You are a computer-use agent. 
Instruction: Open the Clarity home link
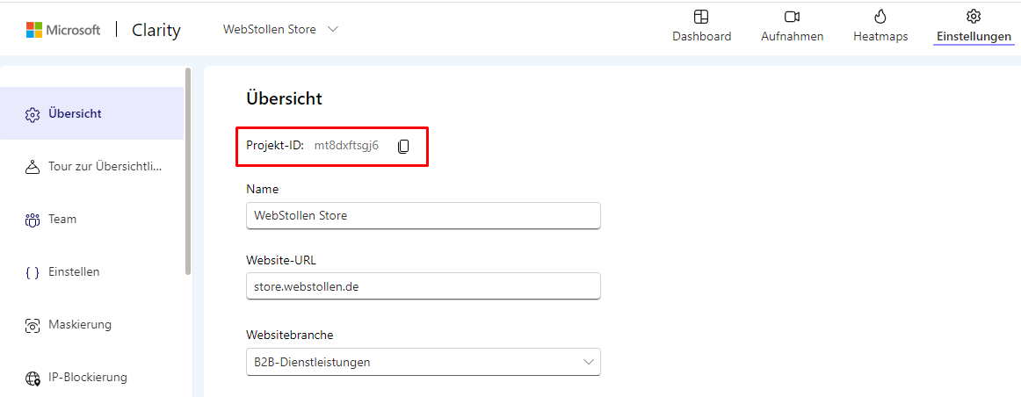coord(156,30)
